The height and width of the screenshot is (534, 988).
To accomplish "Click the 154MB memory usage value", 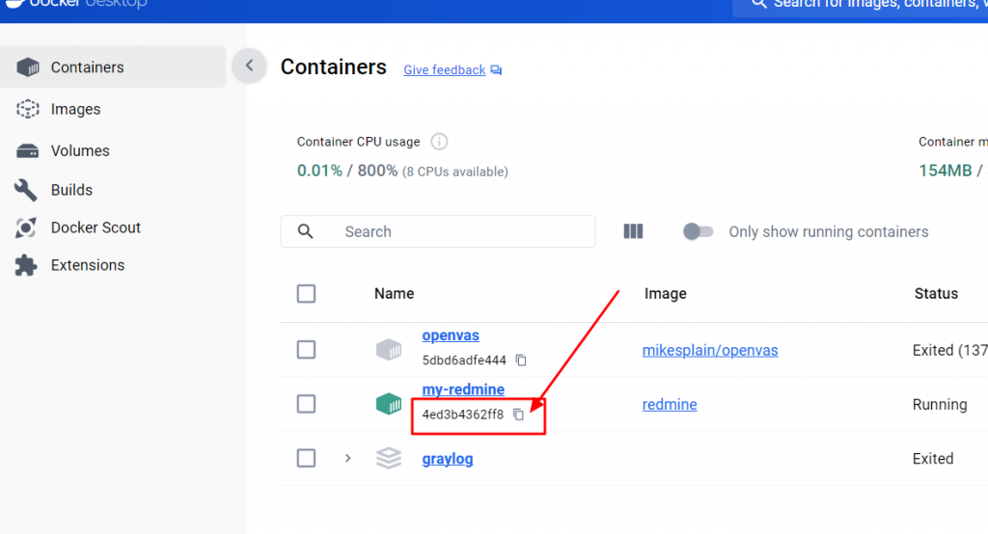I will click(946, 171).
